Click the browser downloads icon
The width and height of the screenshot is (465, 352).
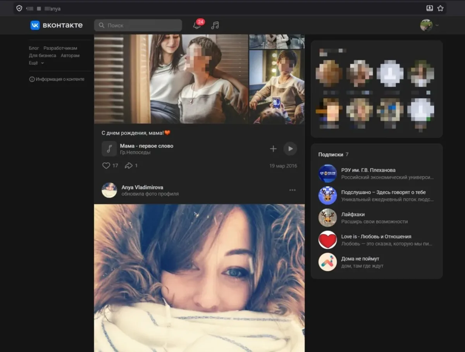429,8
